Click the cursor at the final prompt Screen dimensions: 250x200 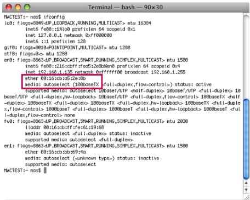pyautogui.click(x=45, y=170)
